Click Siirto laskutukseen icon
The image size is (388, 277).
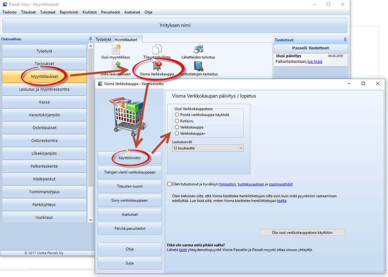coord(116,66)
